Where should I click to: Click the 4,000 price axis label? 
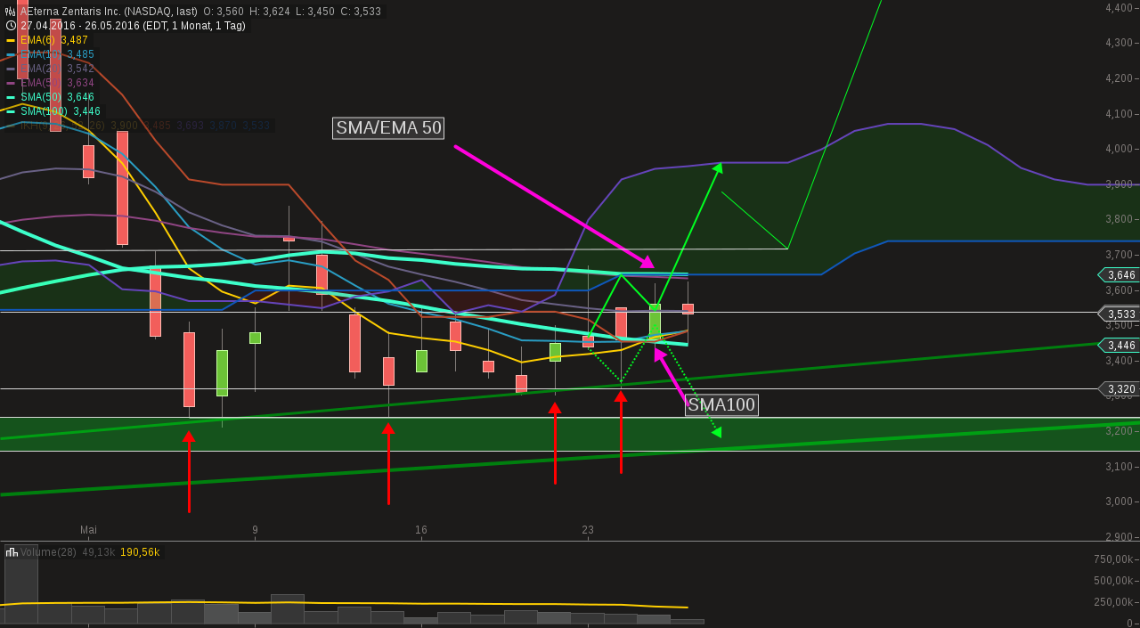[1119, 149]
